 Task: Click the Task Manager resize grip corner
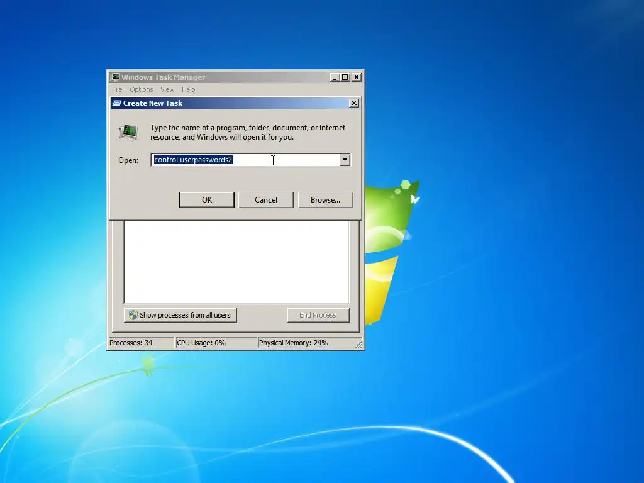[x=359, y=345]
